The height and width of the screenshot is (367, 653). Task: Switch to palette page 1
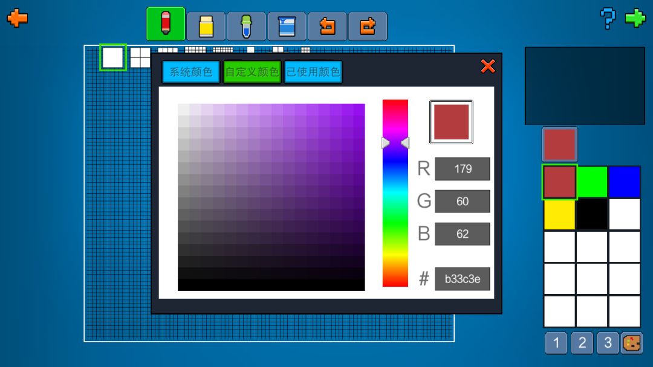[556, 343]
